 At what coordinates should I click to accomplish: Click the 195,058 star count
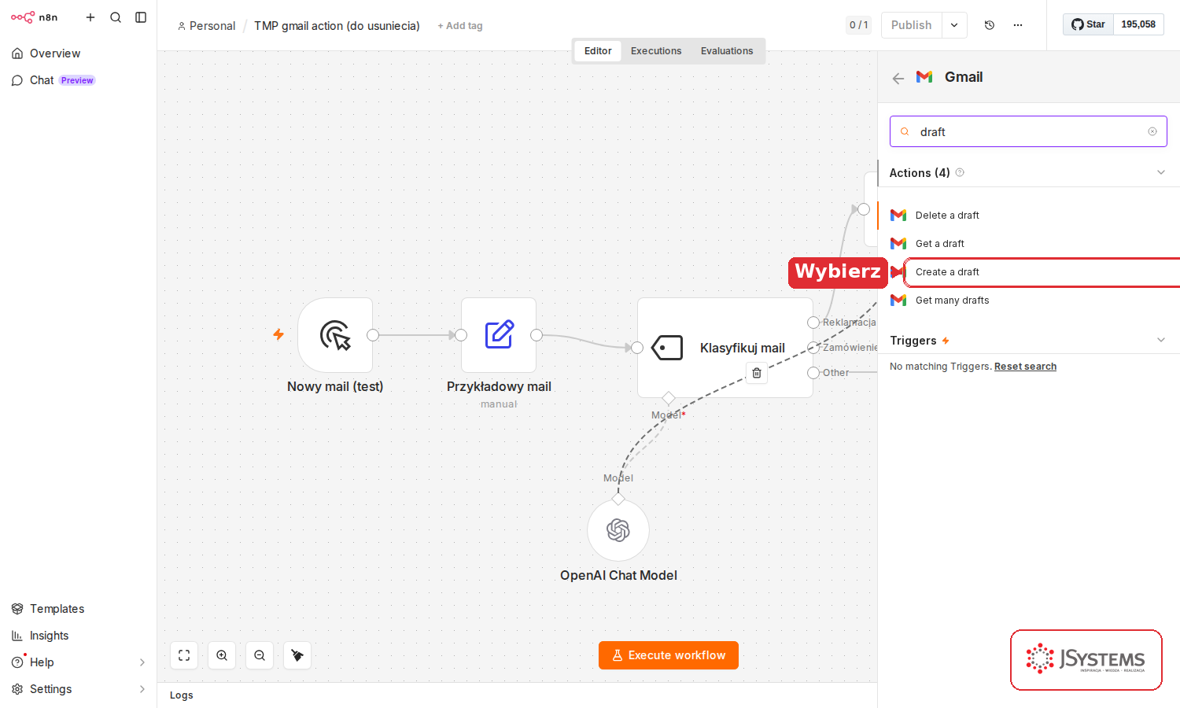[x=1138, y=24]
